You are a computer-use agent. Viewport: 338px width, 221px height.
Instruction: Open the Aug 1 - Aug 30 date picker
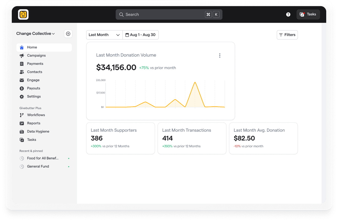point(141,35)
